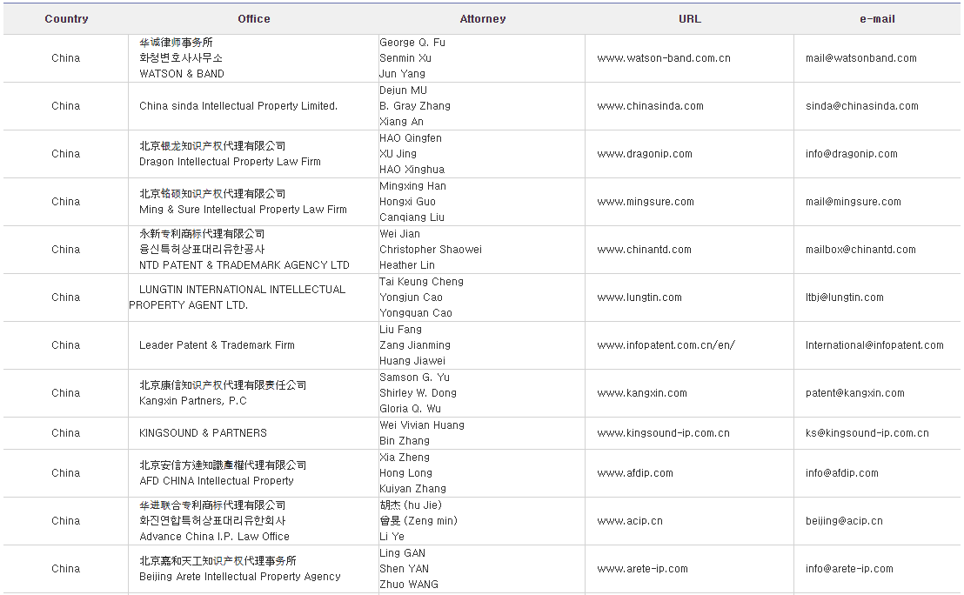Click attorney name "Senmin Xu"
The width and height of the screenshot is (964, 595).
[405, 59]
